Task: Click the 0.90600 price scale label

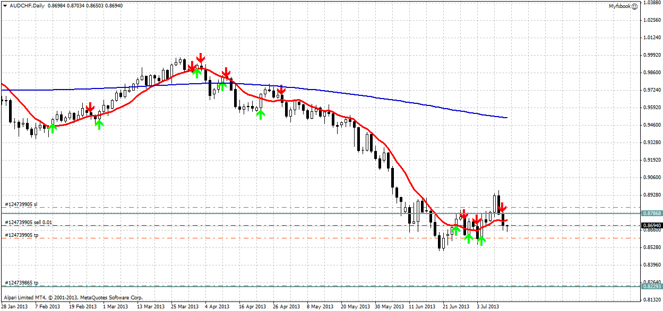Action: pyautogui.click(x=652, y=177)
